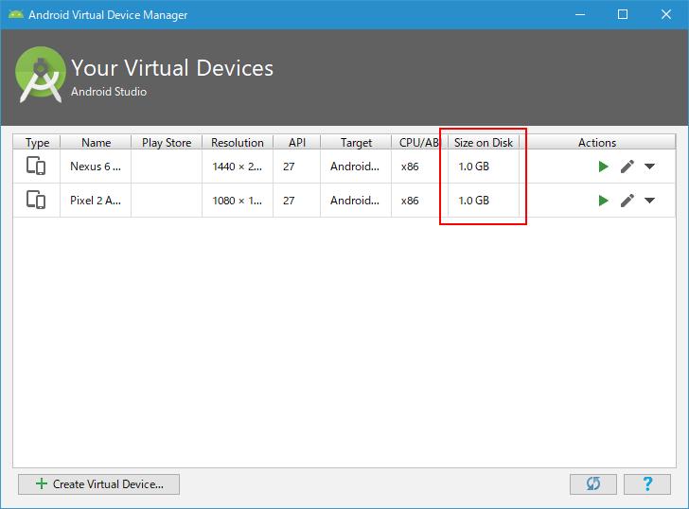The width and height of the screenshot is (689, 509).
Task: Click the Nexus 6 device type icon
Action: pyautogui.click(x=36, y=166)
